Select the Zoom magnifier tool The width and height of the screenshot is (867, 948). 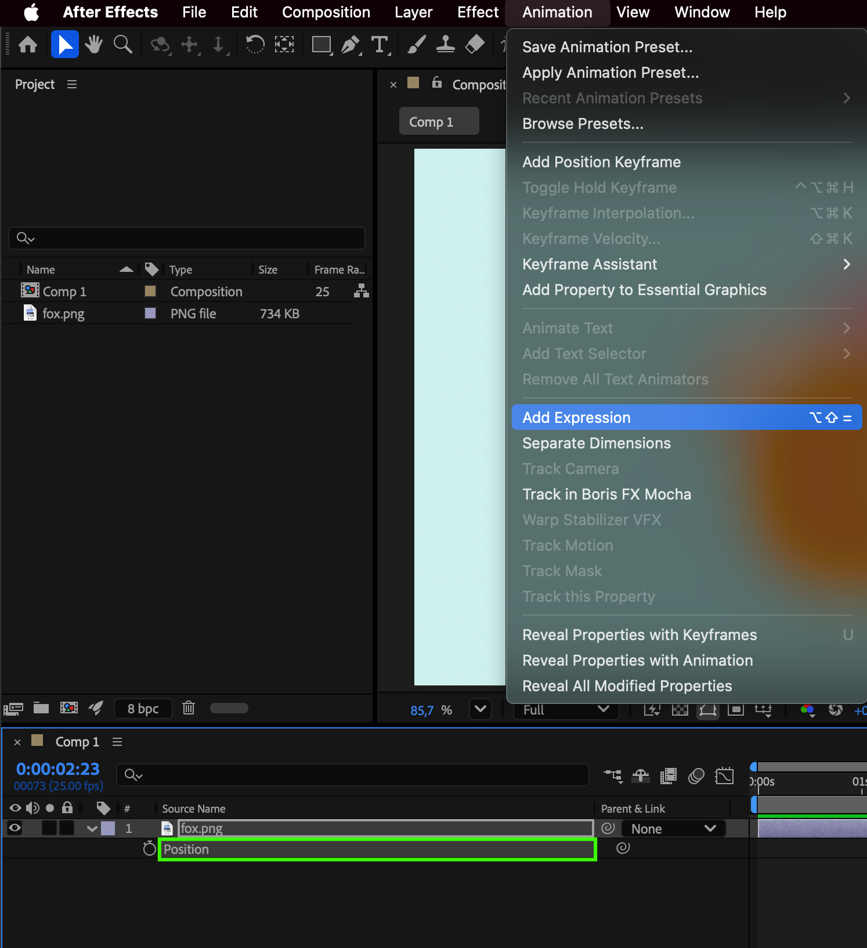[x=122, y=45]
